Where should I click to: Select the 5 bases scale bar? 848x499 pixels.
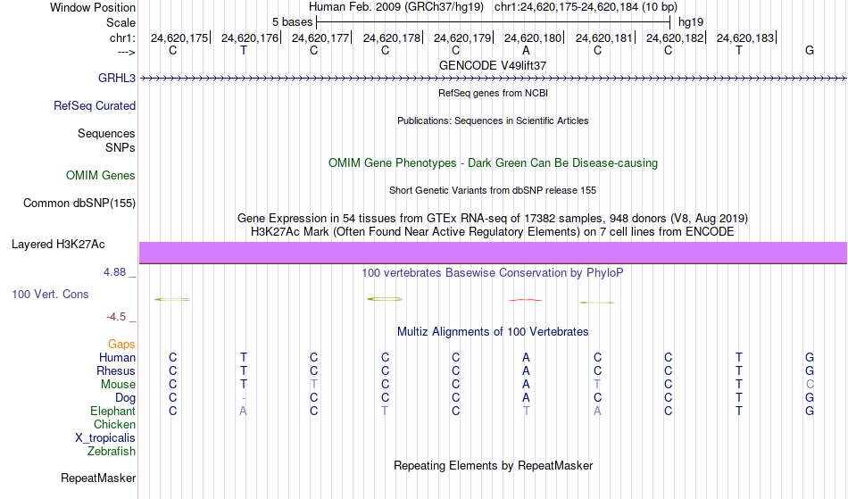click(x=493, y=22)
